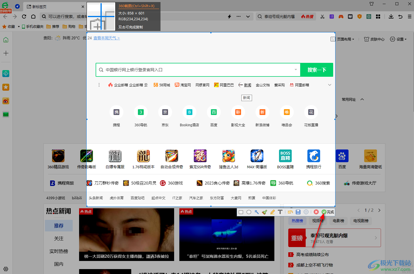Open the translate extension icon

click(332, 17)
